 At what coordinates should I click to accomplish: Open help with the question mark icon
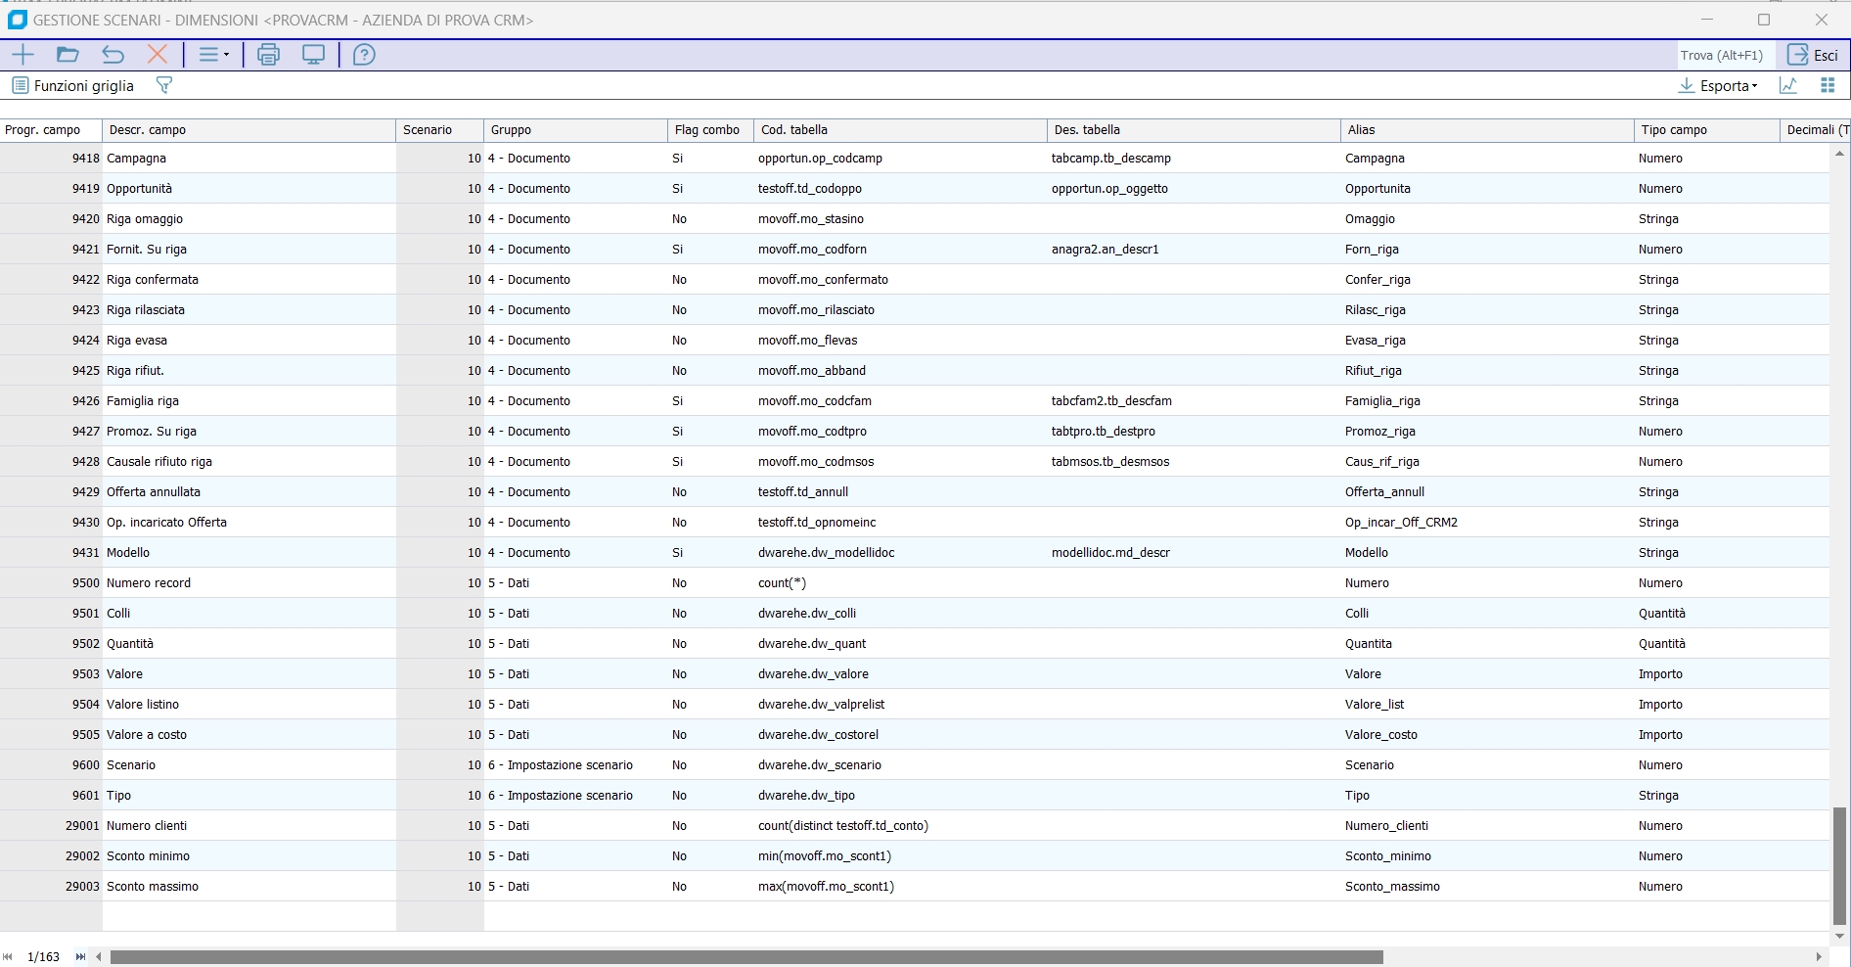[364, 55]
